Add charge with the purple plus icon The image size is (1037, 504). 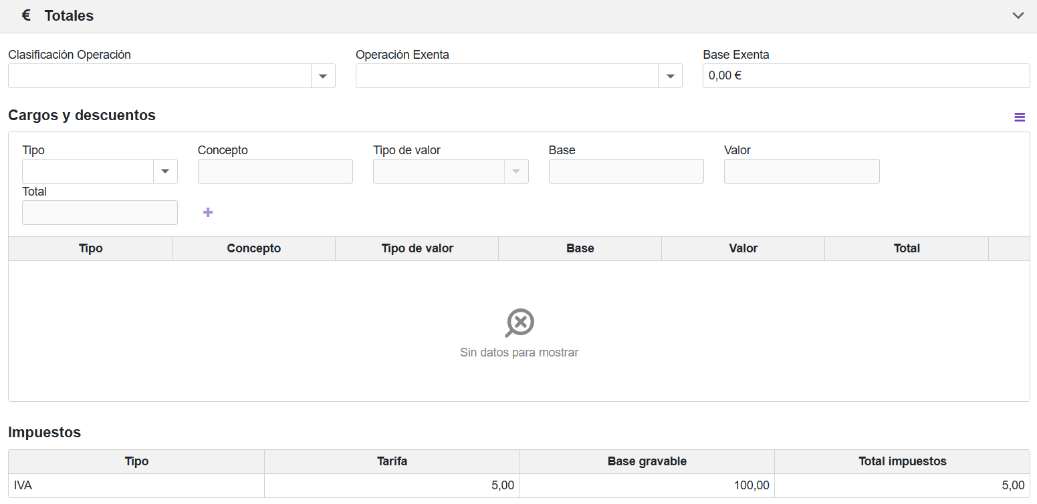[208, 212]
